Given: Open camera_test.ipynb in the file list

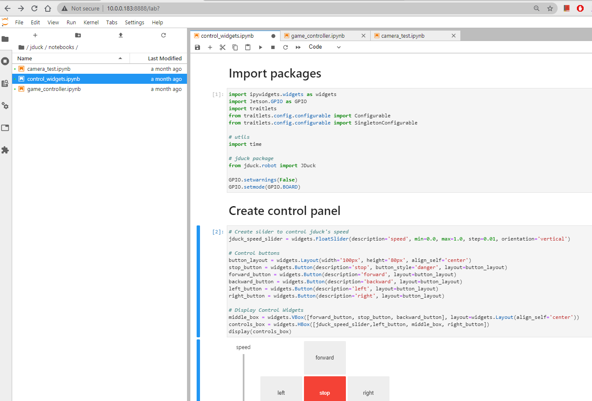Looking at the screenshot, I should [49, 69].
